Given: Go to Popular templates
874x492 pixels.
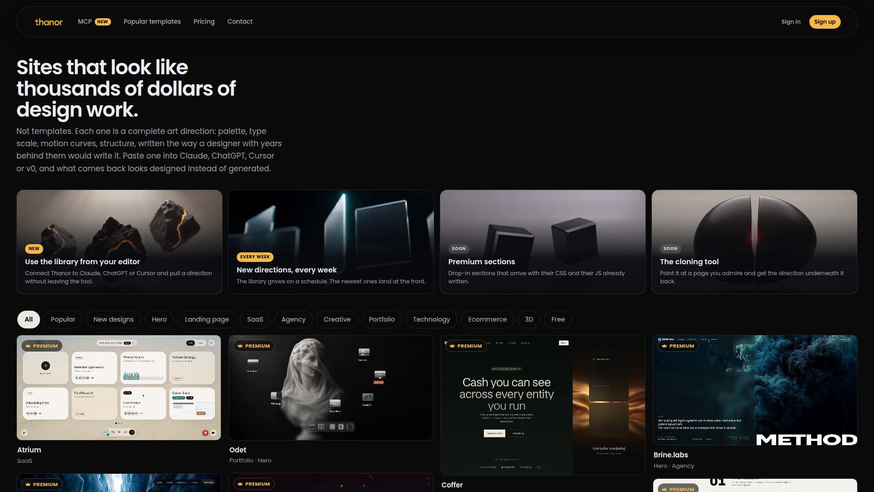Looking at the screenshot, I should (x=152, y=21).
